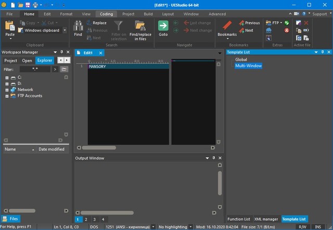The width and height of the screenshot is (333, 230).
Task: Open the Windows clipboard dropdown
Action: [x=65, y=30]
